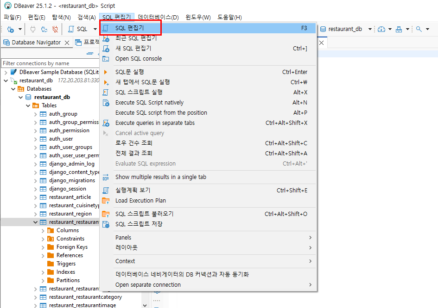Open the 검색(A) menu

(87, 17)
